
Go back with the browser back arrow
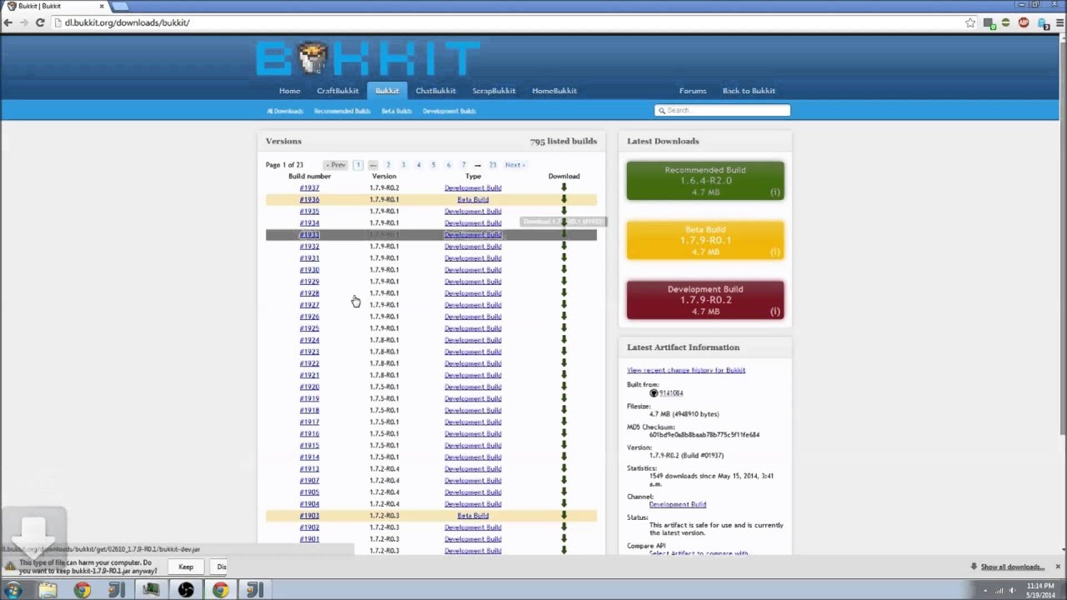pos(8,22)
